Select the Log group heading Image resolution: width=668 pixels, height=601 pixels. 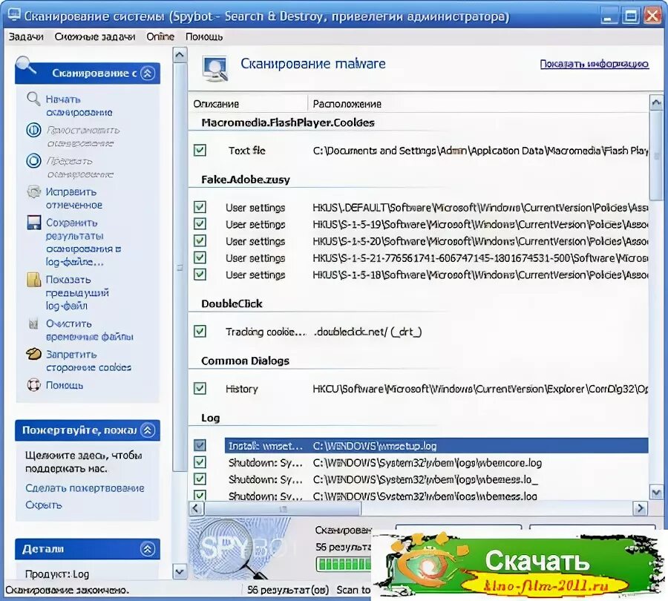211,418
